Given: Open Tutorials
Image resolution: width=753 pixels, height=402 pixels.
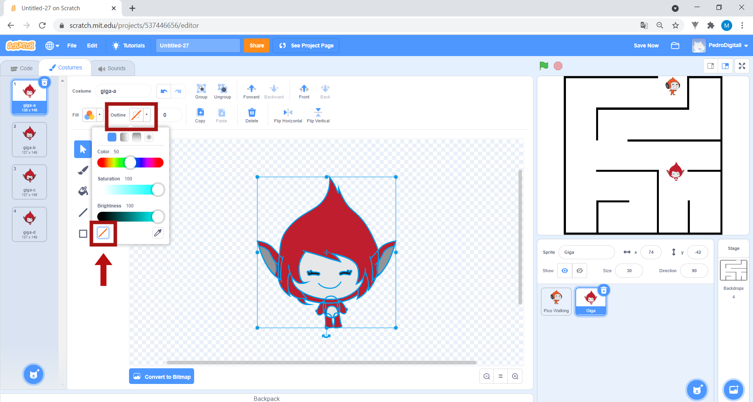Looking at the screenshot, I should click(x=129, y=45).
